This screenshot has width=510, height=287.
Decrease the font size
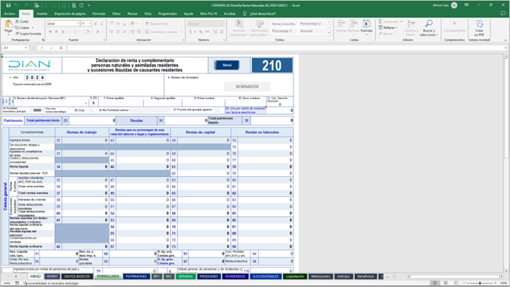(x=102, y=23)
